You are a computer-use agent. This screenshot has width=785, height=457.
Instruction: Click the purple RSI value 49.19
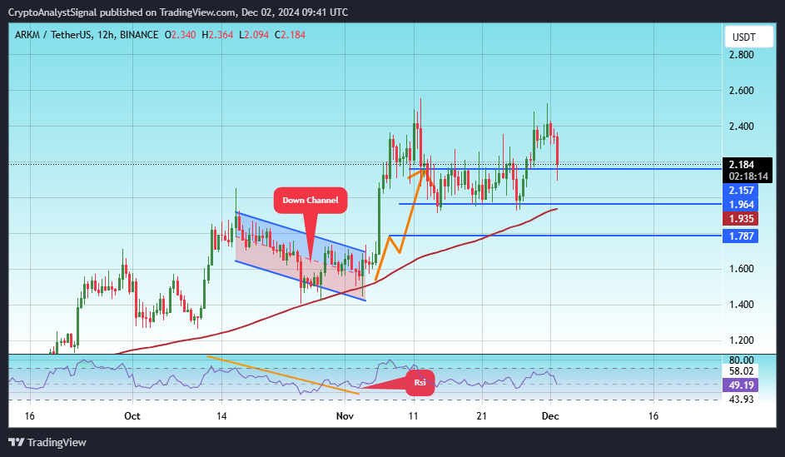(x=741, y=385)
